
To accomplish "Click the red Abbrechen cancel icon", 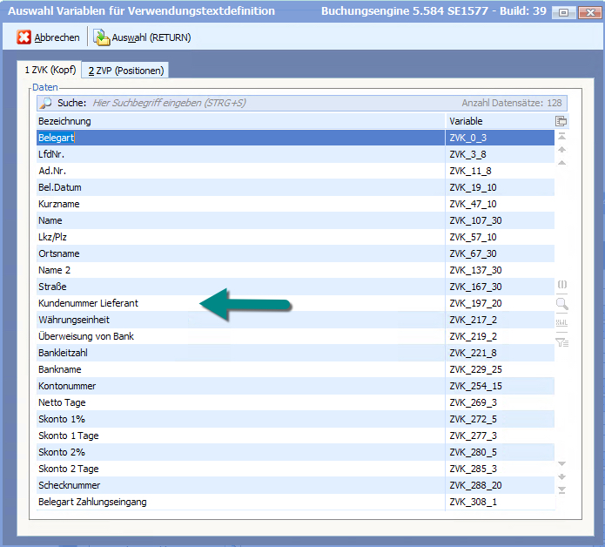I will click(x=24, y=37).
